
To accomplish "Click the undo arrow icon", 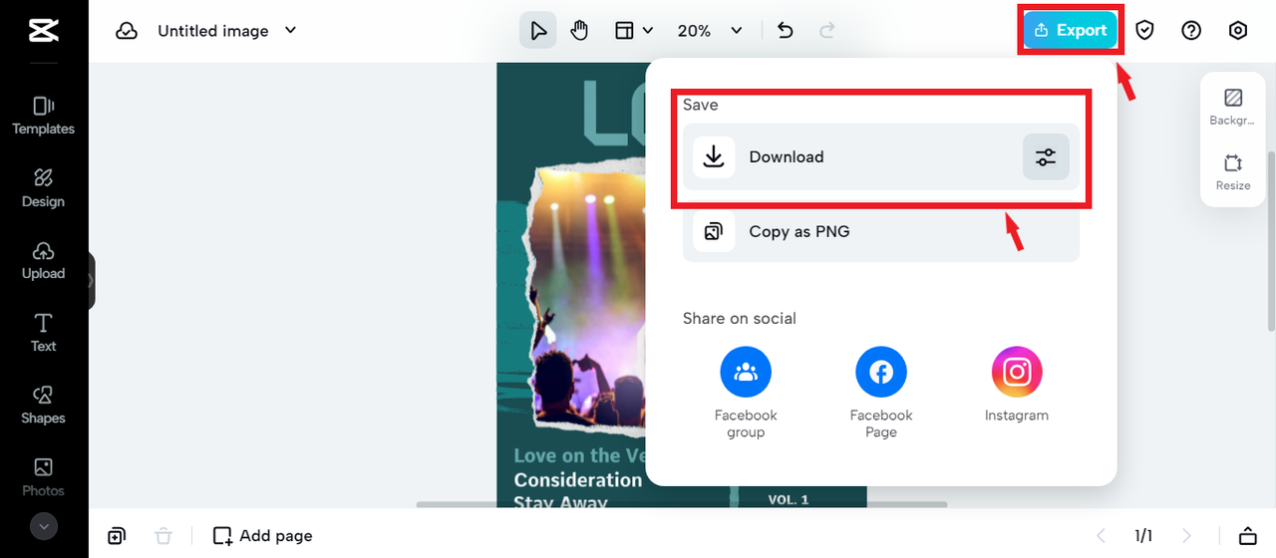I will (x=786, y=31).
